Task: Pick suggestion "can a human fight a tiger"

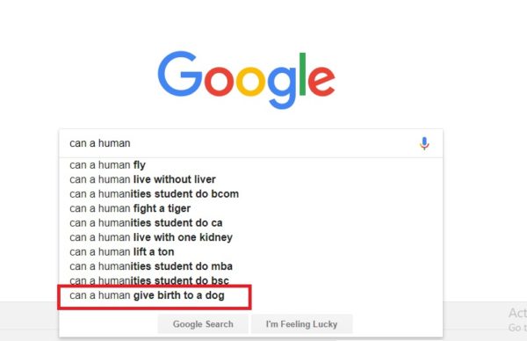Action: click(250, 208)
